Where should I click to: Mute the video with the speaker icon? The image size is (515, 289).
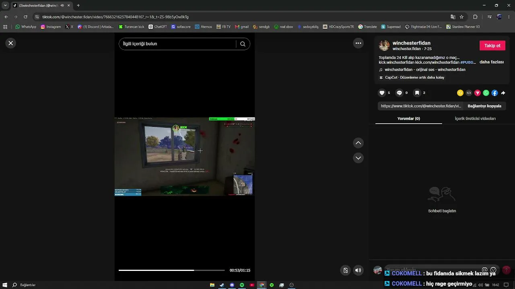tap(358, 270)
